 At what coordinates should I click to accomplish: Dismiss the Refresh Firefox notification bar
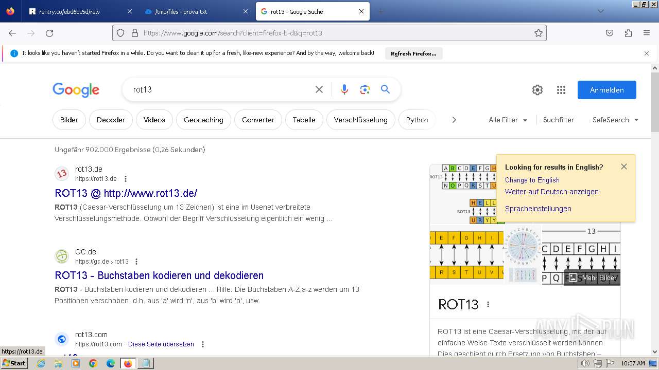click(647, 53)
